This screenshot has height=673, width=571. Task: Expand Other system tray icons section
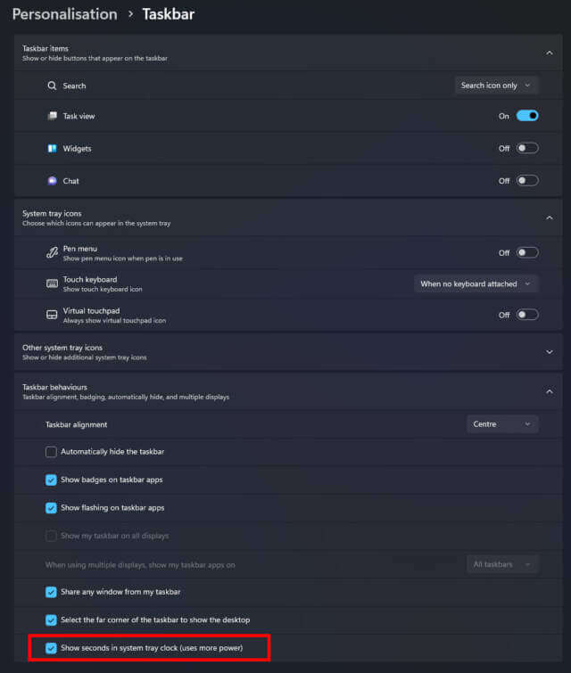[x=549, y=352]
